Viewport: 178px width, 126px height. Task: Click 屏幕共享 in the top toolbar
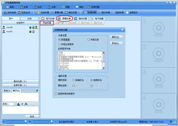coord(57,12)
